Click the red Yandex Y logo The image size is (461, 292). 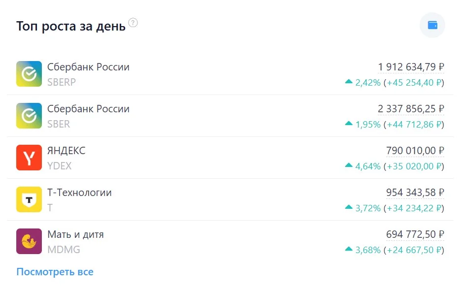pyautogui.click(x=29, y=158)
